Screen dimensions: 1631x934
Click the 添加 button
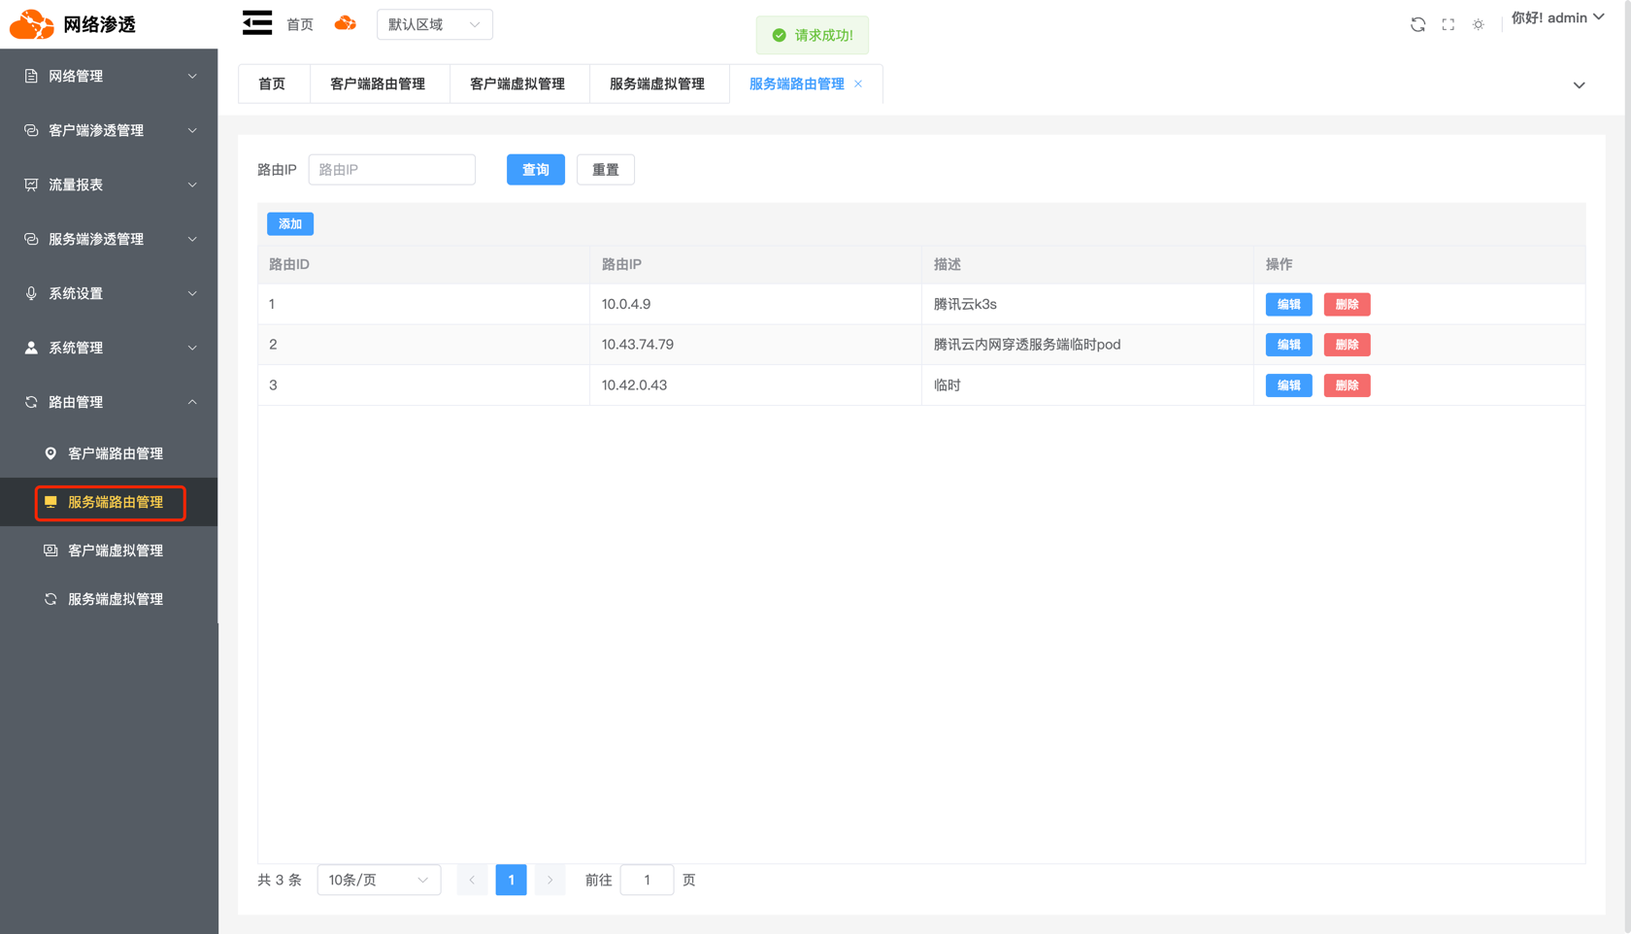coord(289,224)
